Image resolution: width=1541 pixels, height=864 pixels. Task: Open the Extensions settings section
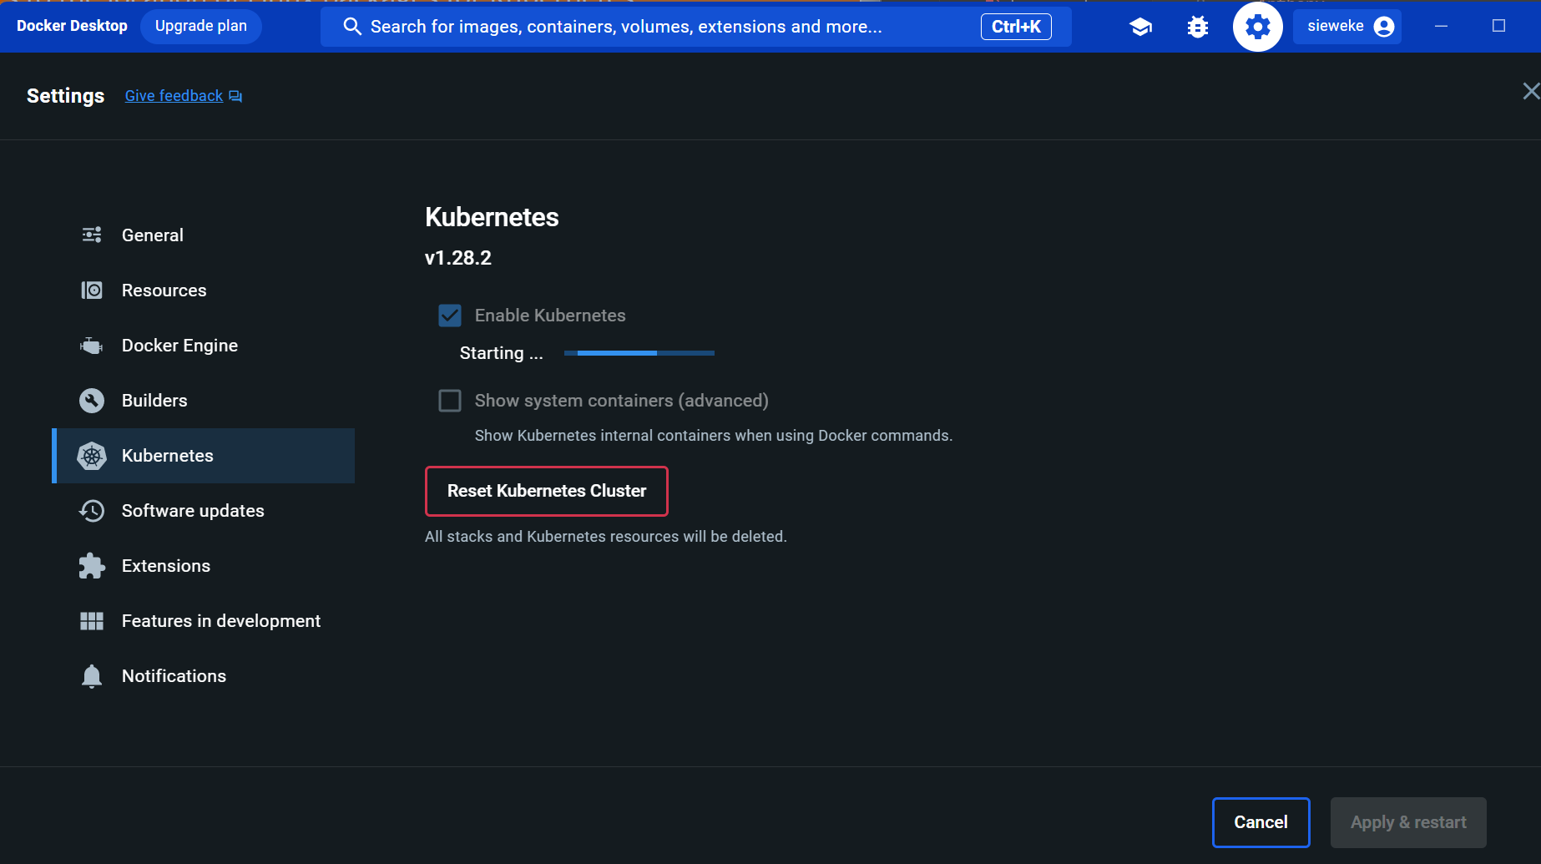point(204,566)
